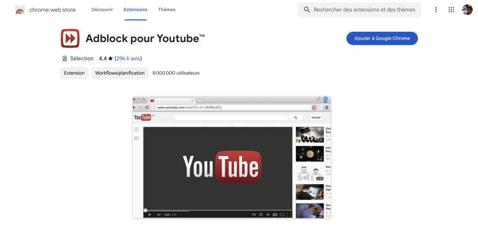Open the Découvrir tab
Image resolution: width=478 pixels, height=239 pixels.
[102, 10]
